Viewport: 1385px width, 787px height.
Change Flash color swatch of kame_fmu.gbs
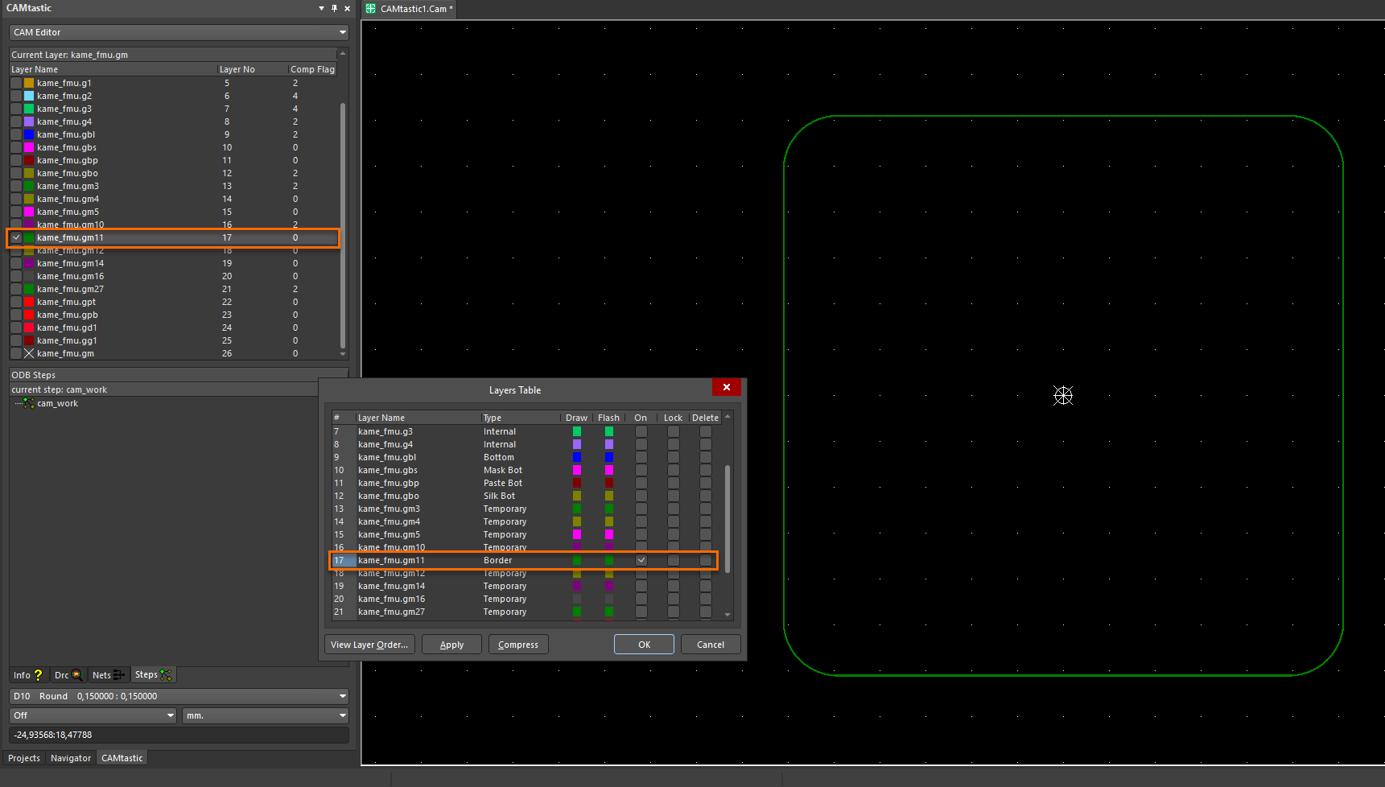coord(609,470)
